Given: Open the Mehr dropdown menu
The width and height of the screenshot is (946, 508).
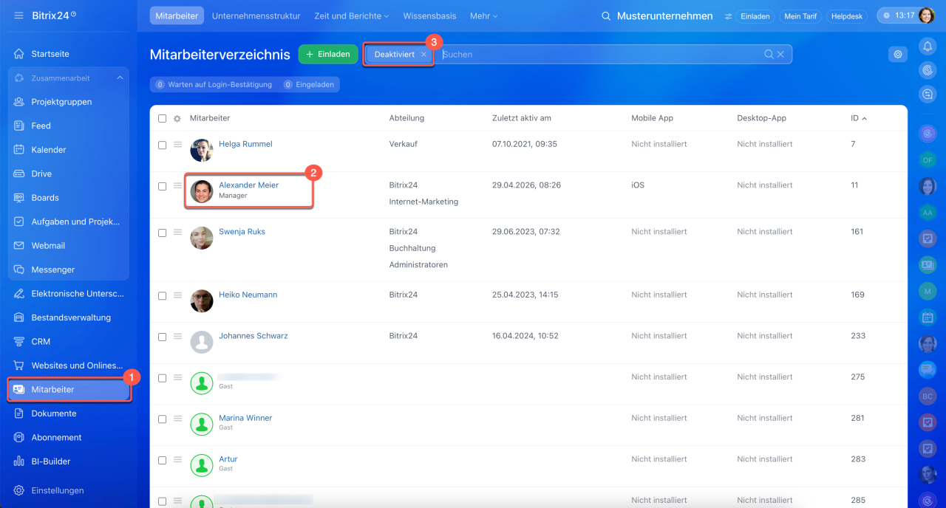Looking at the screenshot, I should coord(484,16).
